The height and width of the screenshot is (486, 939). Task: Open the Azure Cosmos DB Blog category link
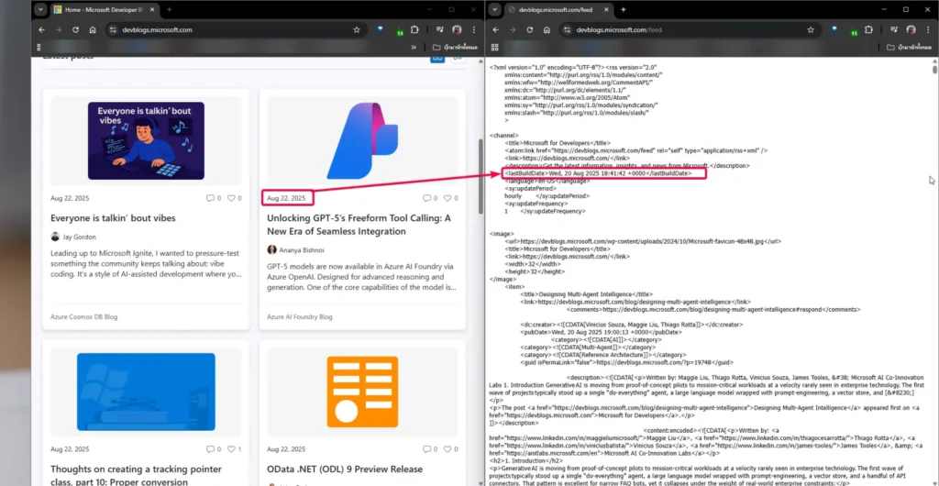pos(83,317)
